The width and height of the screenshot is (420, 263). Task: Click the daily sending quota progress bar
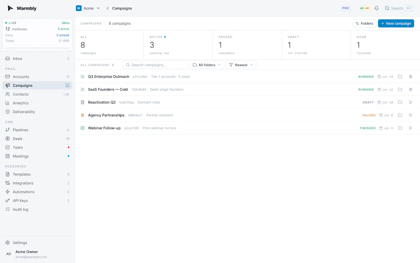pyautogui.click(x=37, y=48)
